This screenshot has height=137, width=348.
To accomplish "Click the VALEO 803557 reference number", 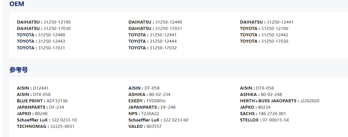I will coord(154,126).
